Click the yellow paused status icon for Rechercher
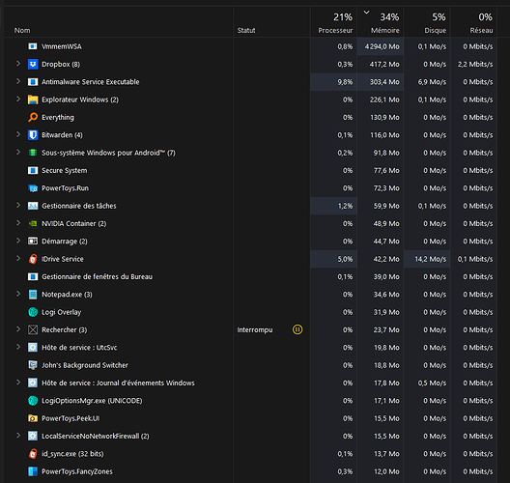510x483 pixels. (x=297, y=329)
